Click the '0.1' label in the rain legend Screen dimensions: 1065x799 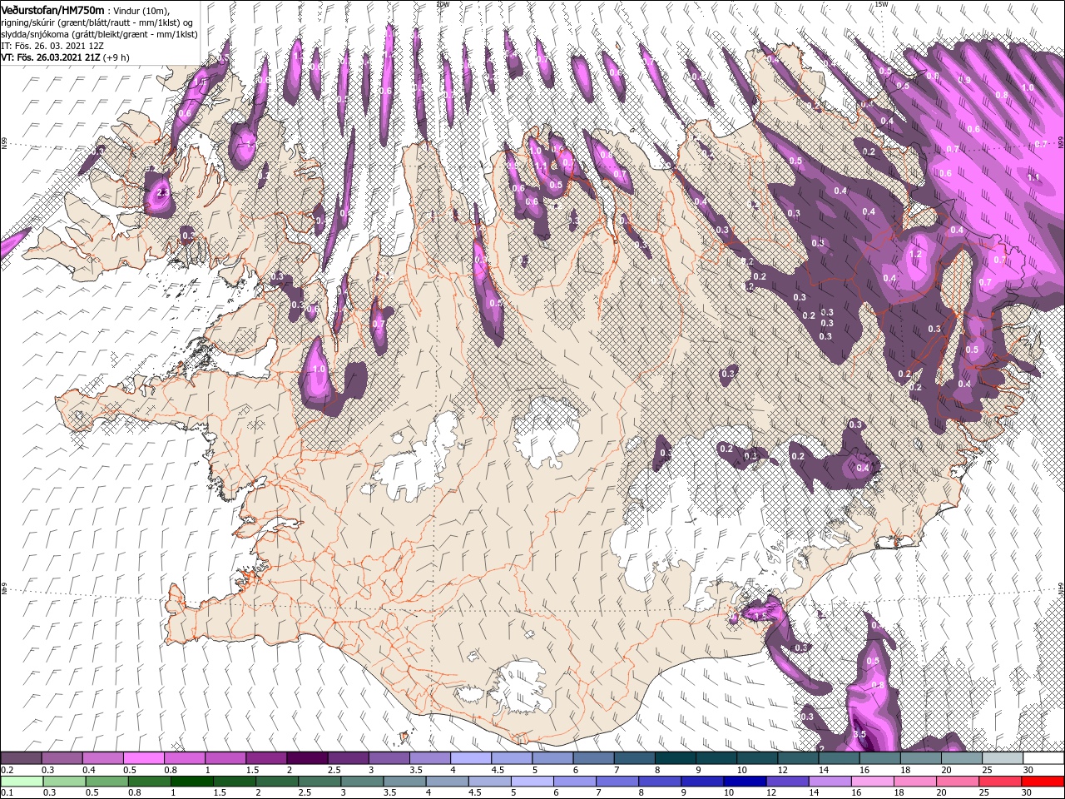coord(7,793)
